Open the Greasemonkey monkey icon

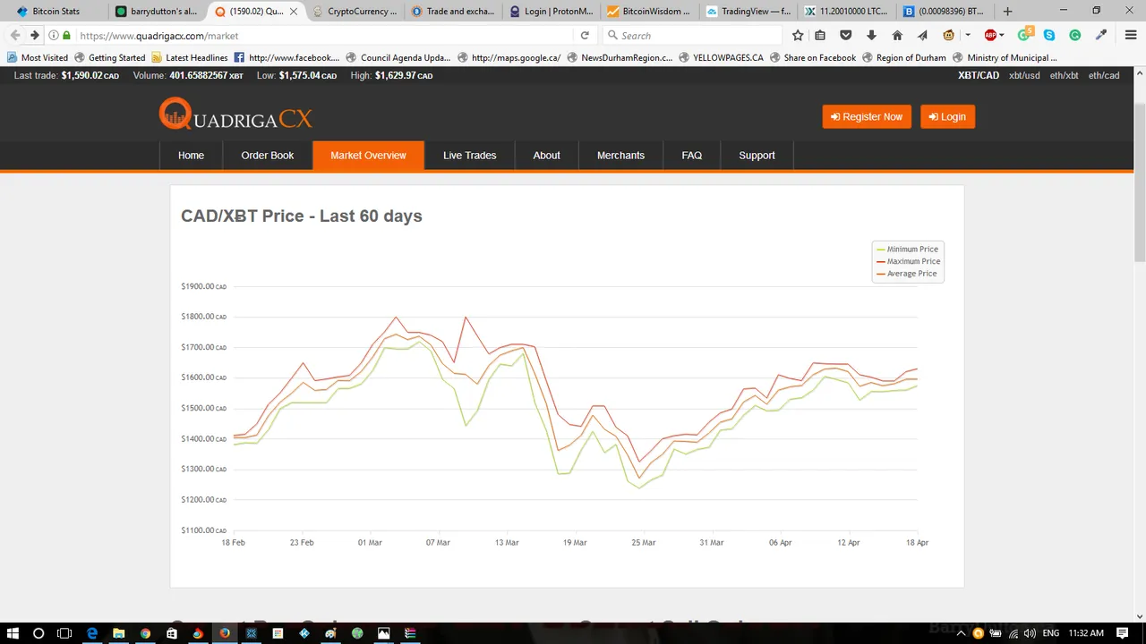click(x=949, y=36)
